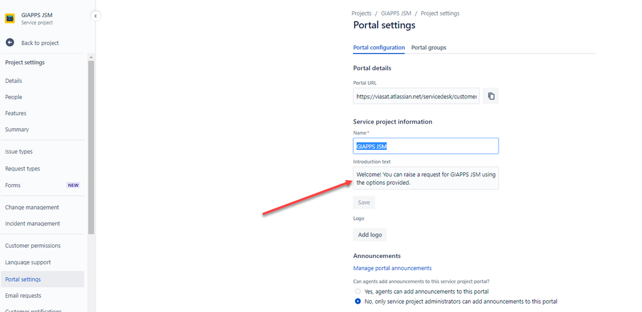The width and height of the screenshot is (642, 312).
Task: Select No, only administrators can add announcements
Action: (358, 301)
